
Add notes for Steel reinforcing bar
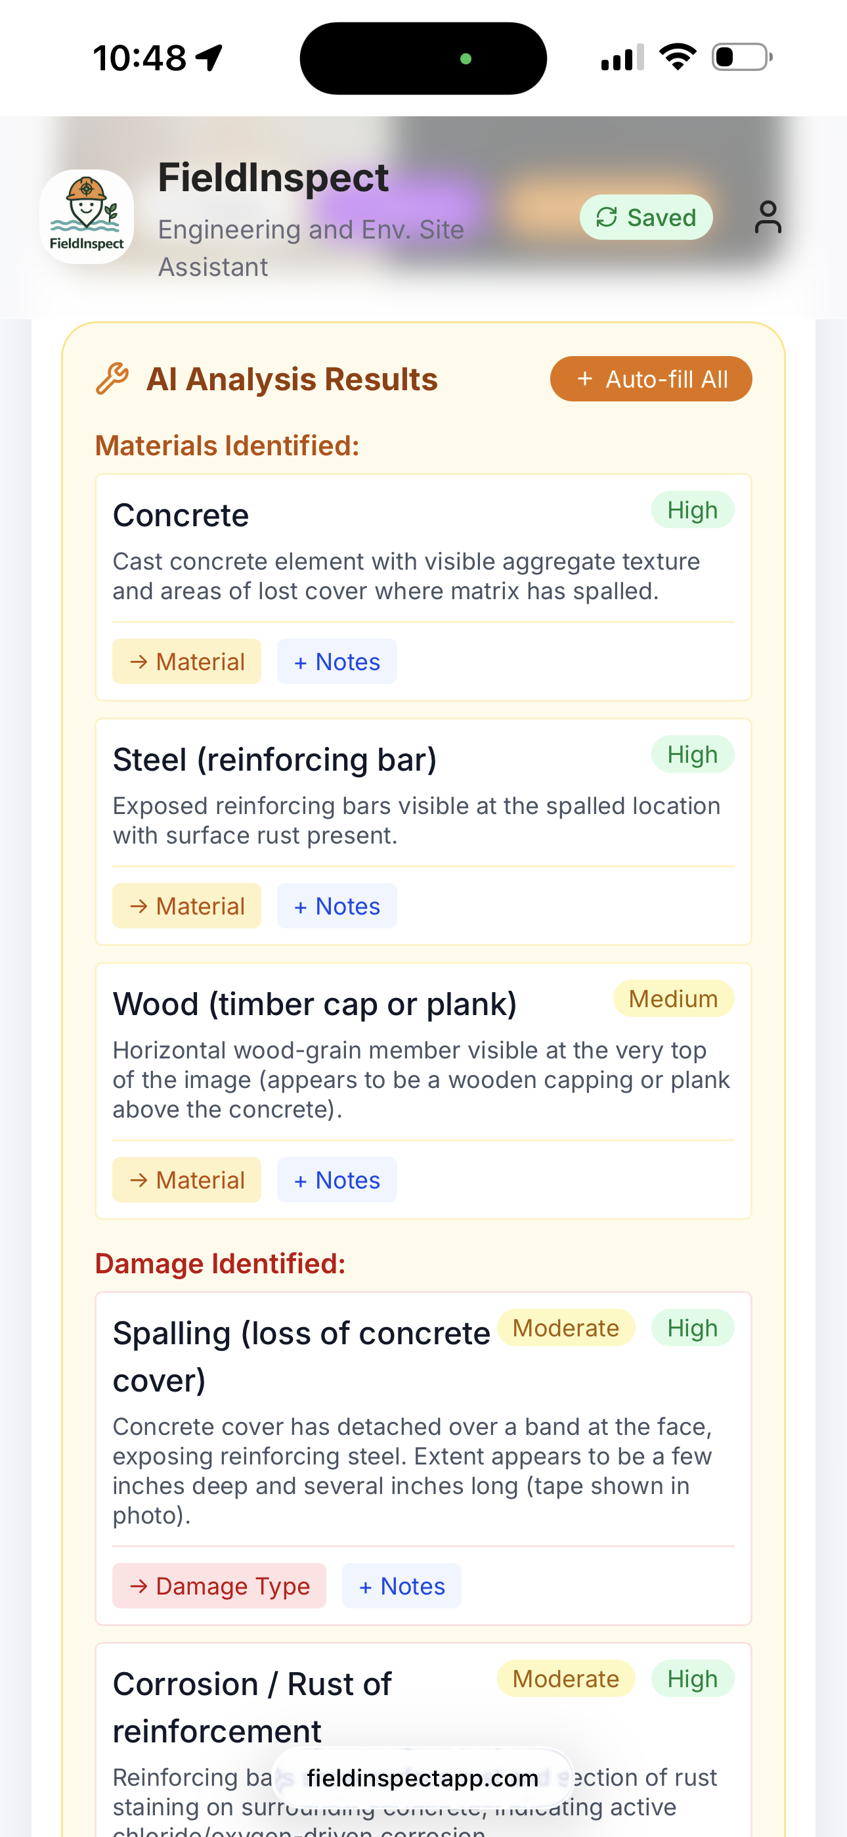(337, 907)
